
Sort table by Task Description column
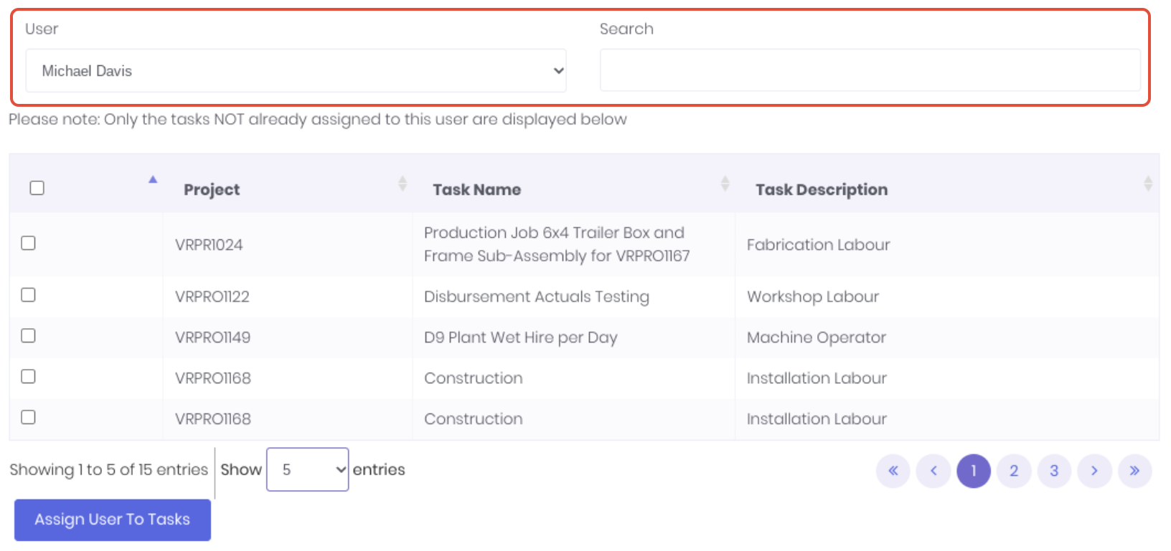click(822, 190)
